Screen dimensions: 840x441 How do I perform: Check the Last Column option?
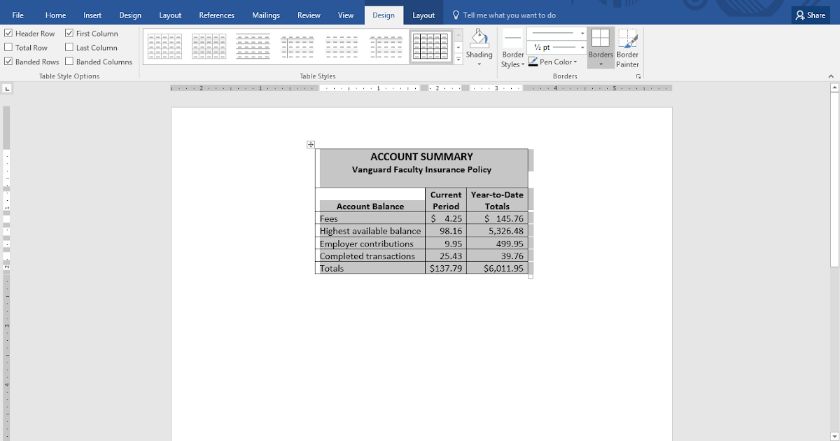click(x=68, y=47)
